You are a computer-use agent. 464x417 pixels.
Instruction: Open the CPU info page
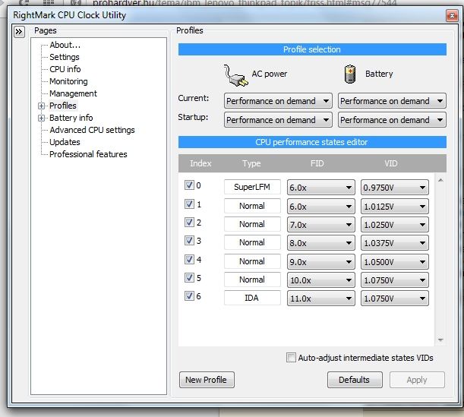coord(65,69)
